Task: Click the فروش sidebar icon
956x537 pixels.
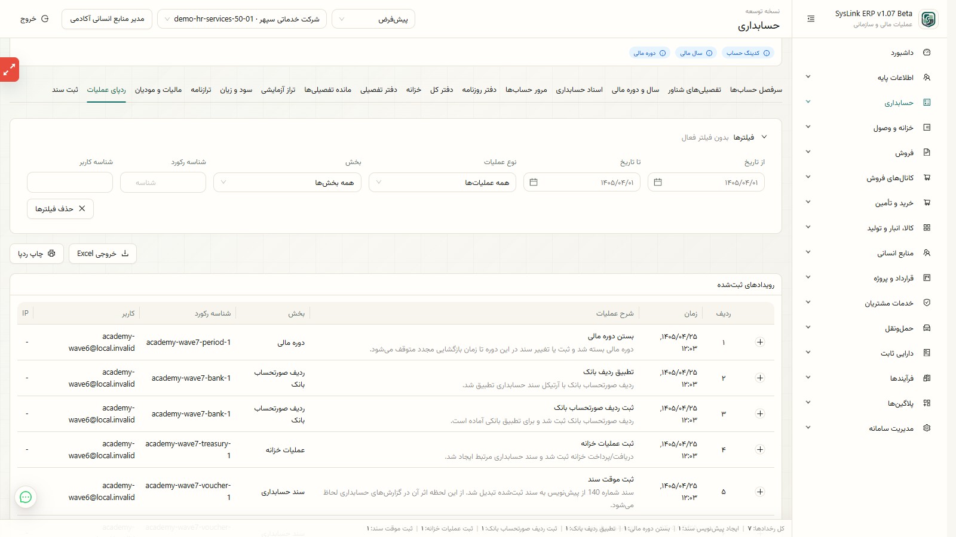Action: [927, 153]
